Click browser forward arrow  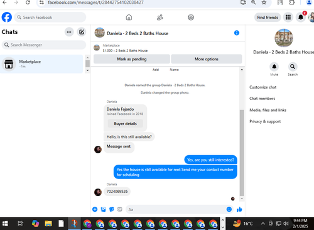(16, 3)
